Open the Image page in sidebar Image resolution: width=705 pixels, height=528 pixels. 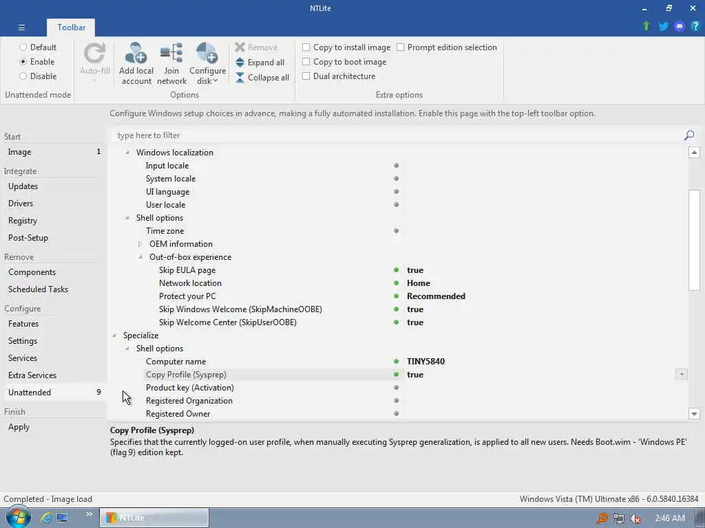[x=53, y=152]
